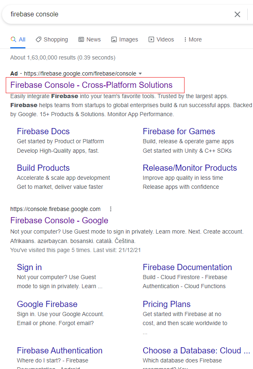Go to the Videos results tab
This screenshot has width=253, height=369.
(x=161, y=39)
